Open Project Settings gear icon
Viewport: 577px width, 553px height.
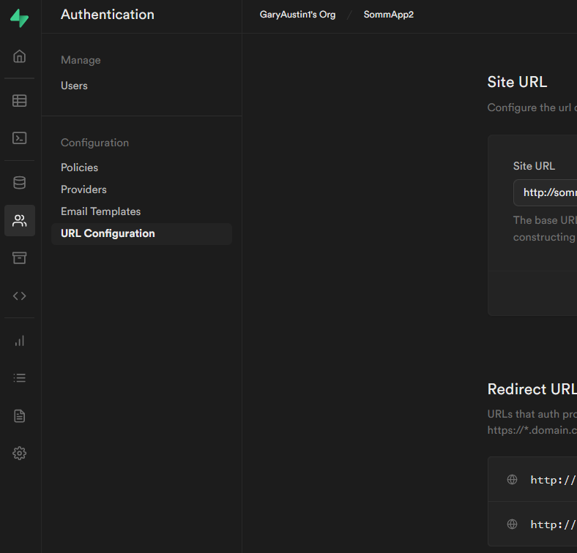coord(20,454)
